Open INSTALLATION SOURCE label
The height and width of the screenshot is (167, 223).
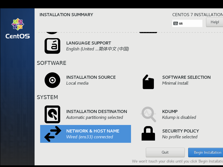click(91, 77)
